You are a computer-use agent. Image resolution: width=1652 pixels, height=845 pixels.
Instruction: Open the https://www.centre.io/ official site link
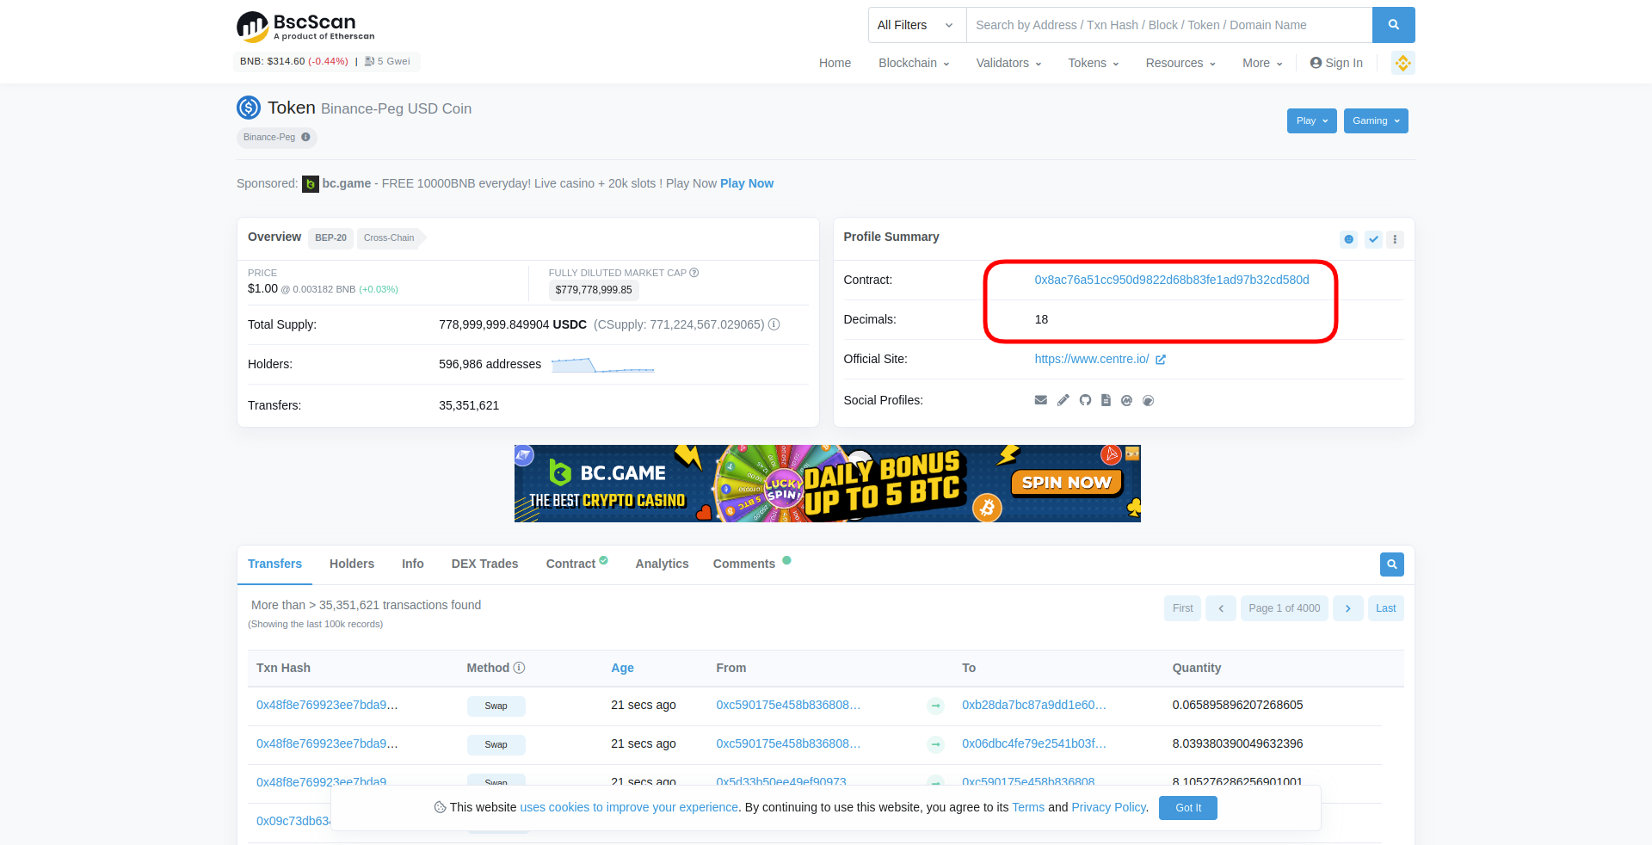(x=1092, y=359)
